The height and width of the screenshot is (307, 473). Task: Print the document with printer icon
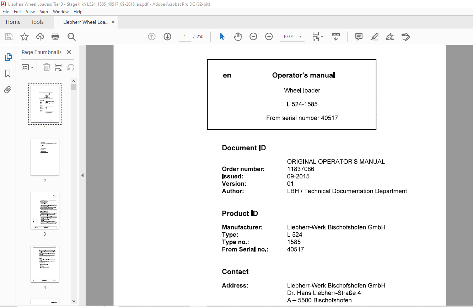coord(55,37)
